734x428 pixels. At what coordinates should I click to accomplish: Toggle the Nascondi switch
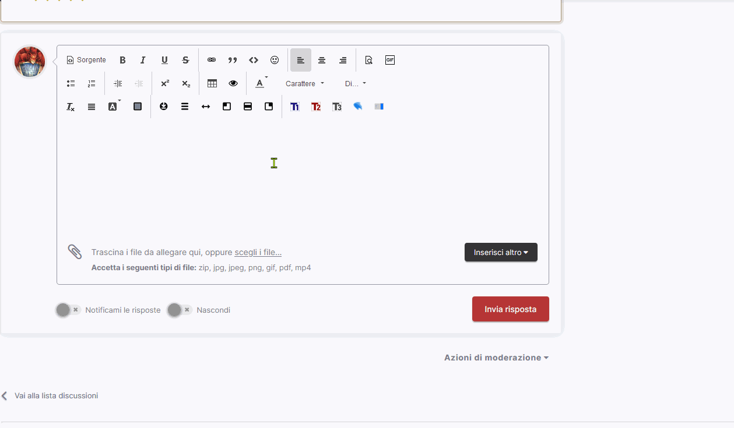click(180, 310)
